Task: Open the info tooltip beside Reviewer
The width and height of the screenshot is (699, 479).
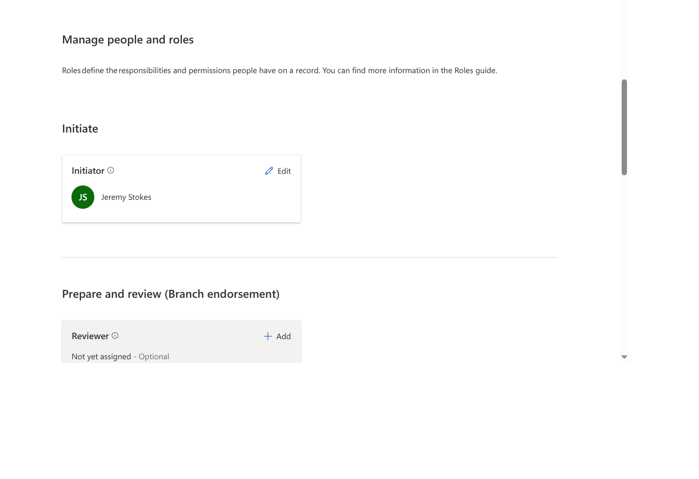Action: click(115, 335)
